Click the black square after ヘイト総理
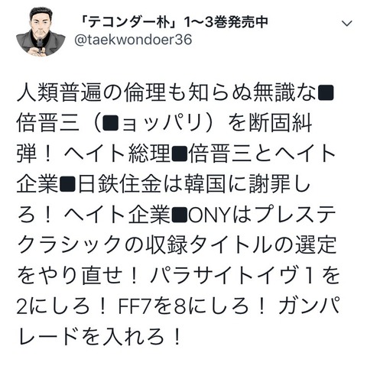Viewport: 367px width, 369px height. coord(180,154)
